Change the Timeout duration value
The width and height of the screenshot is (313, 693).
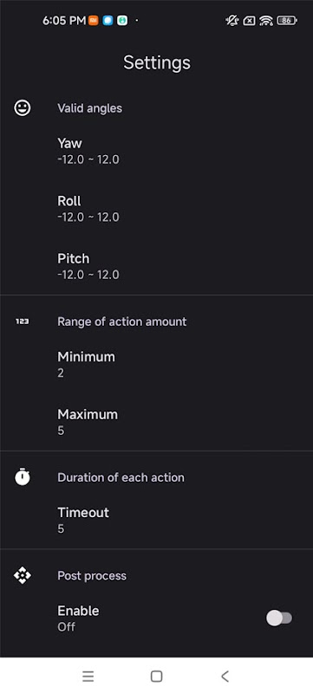click(156, 521)
